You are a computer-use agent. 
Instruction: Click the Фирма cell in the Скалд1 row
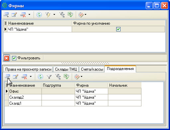(x=91, y=103)
